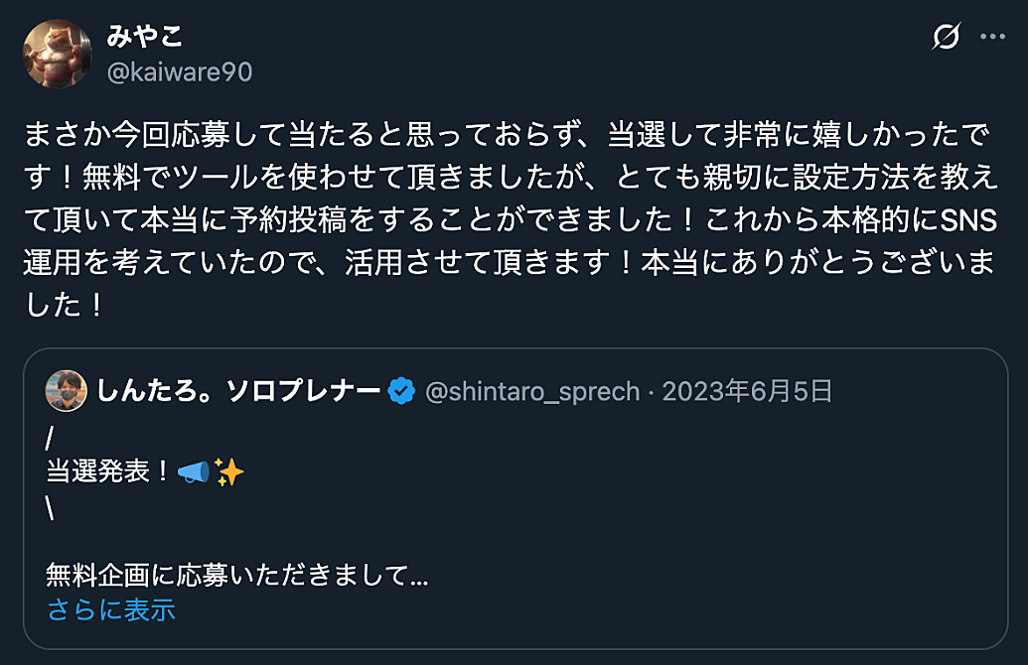Screen dimensions: 1028x665
Task: Click the 当選発表！ text in quoted tweet
Action: click(x=109, y=472)
